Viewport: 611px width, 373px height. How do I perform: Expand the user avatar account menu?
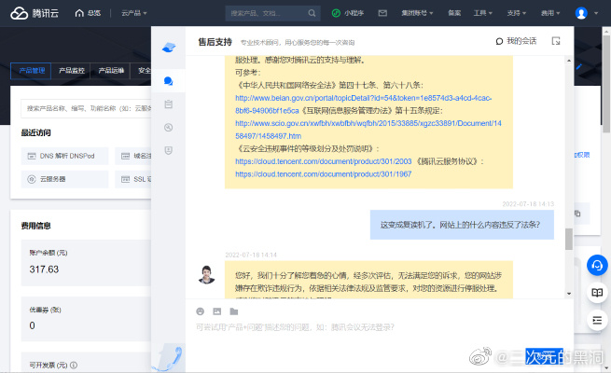pyautogui.click(x=585, y=14)
